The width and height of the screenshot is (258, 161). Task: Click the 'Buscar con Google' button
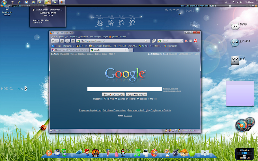(x=113, y=95)
